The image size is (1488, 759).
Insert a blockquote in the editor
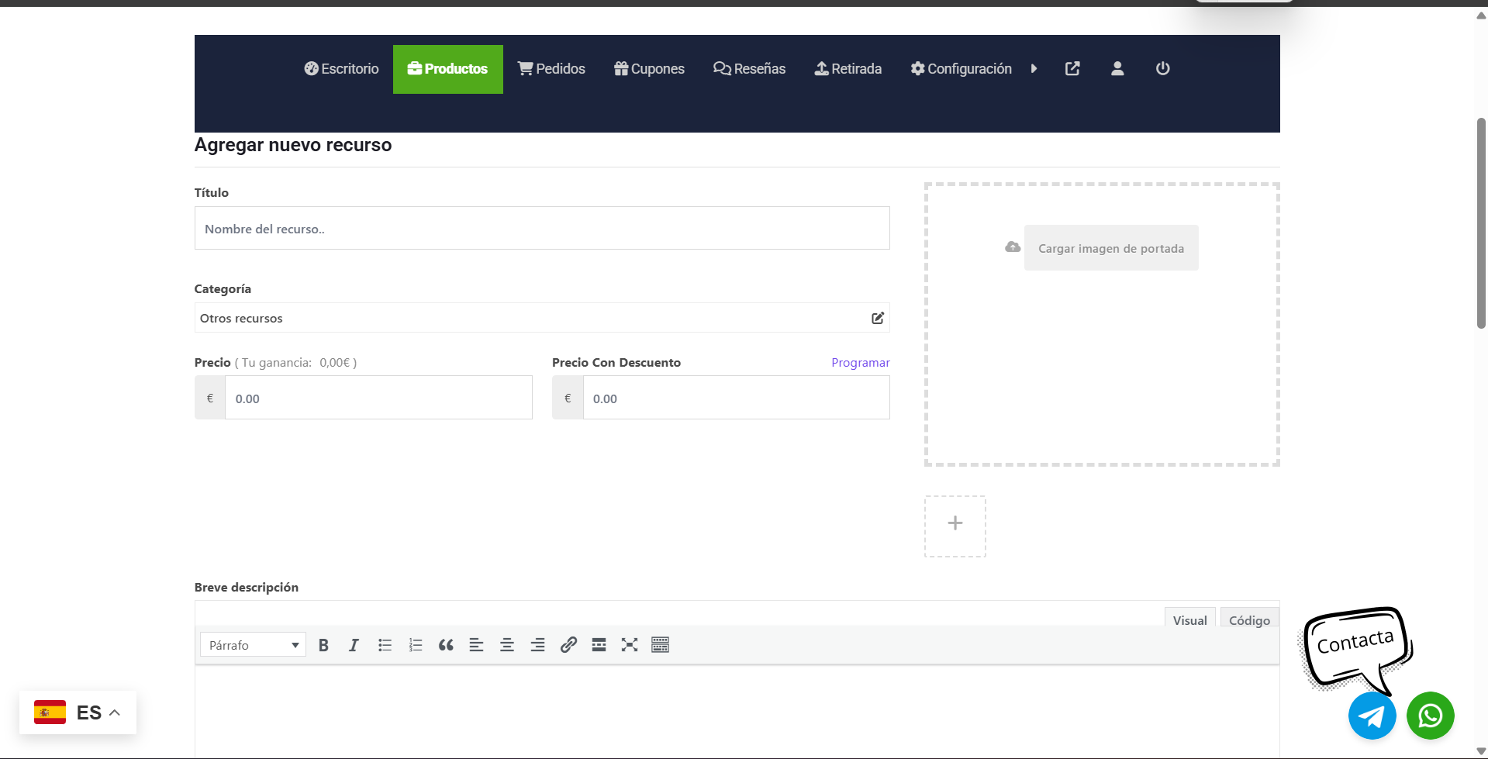446,645
